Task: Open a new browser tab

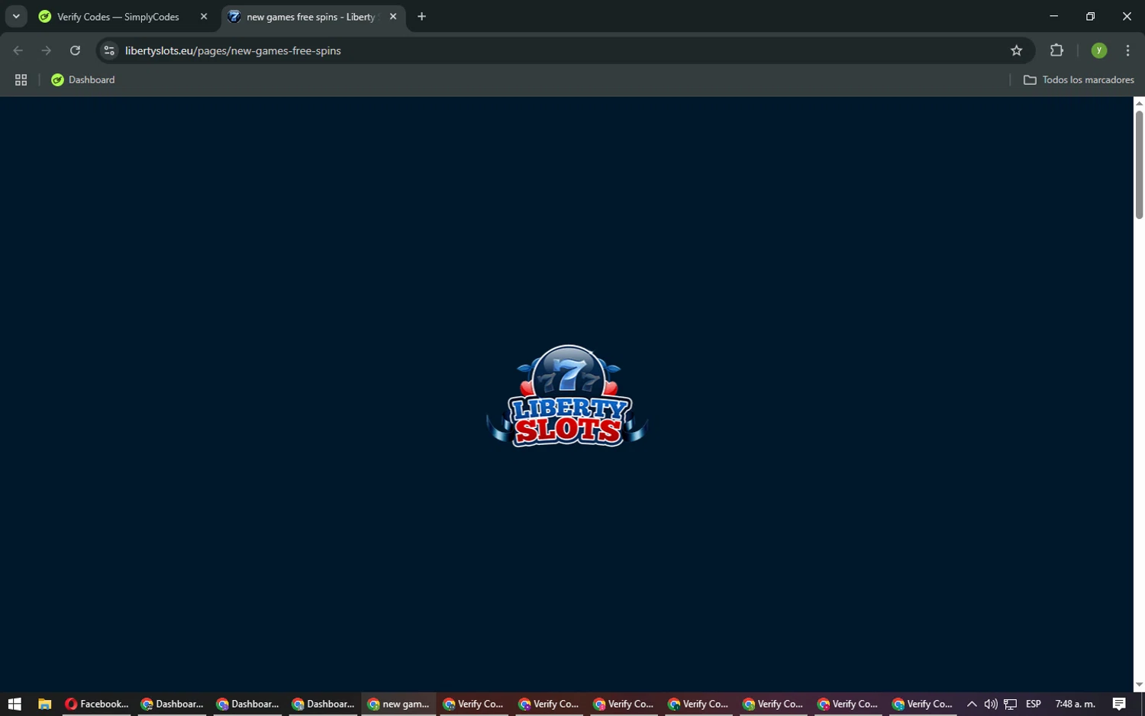Action: pyautogui.click(x=421, y=17)
